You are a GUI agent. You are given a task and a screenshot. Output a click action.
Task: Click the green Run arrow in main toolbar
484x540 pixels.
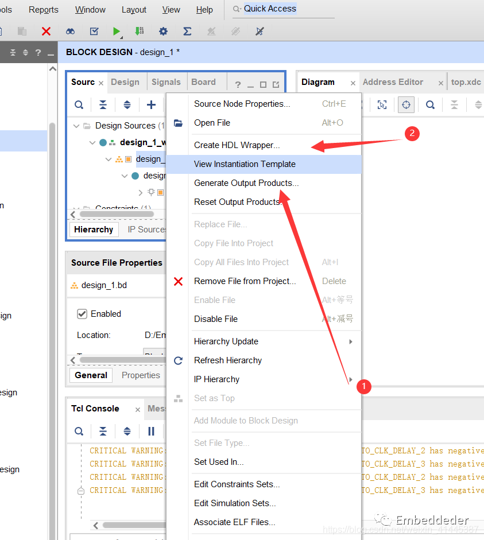point(117,31)
